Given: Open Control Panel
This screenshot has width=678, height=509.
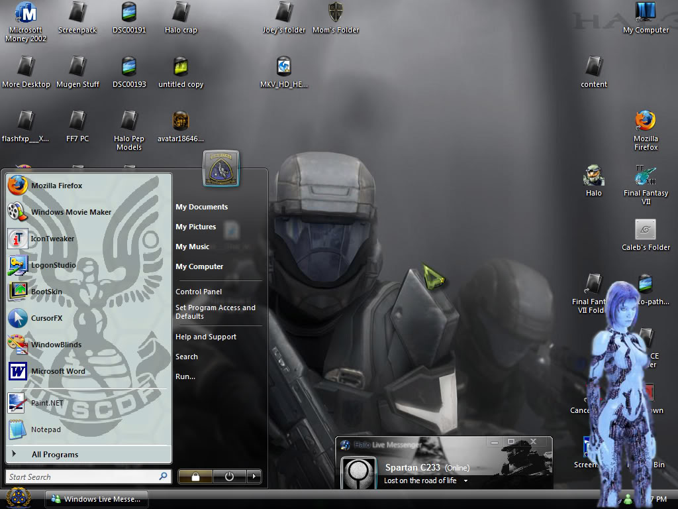Looking at the screenshot, I should tap(199, 292).
